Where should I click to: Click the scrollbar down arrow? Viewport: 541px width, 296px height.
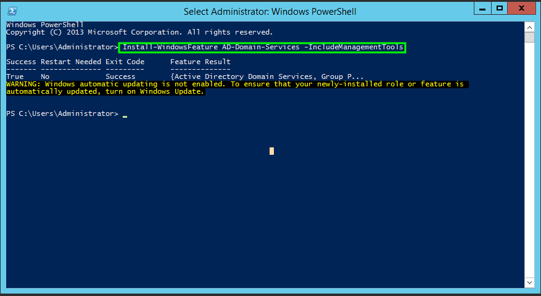(x=529, y=282)
